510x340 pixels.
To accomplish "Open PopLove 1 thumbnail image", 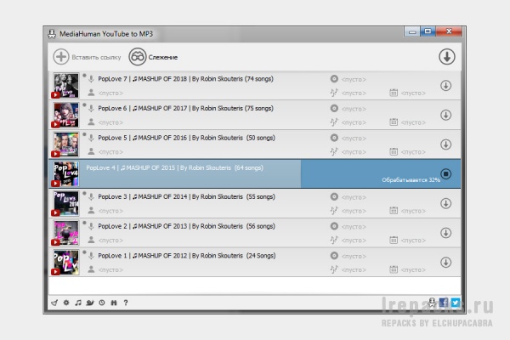I will [x=66, y=263].
